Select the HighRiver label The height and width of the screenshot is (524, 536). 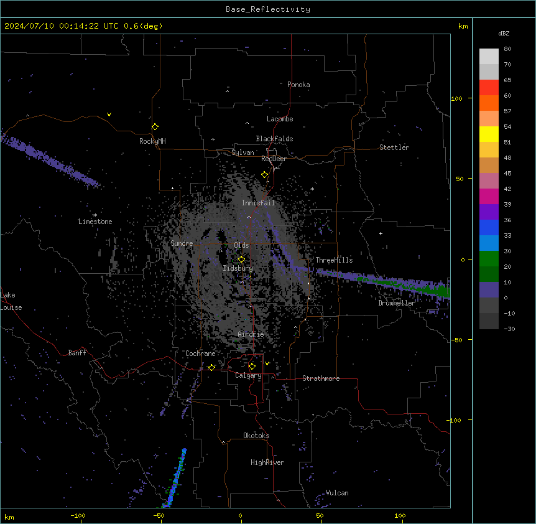click(267, 462)
